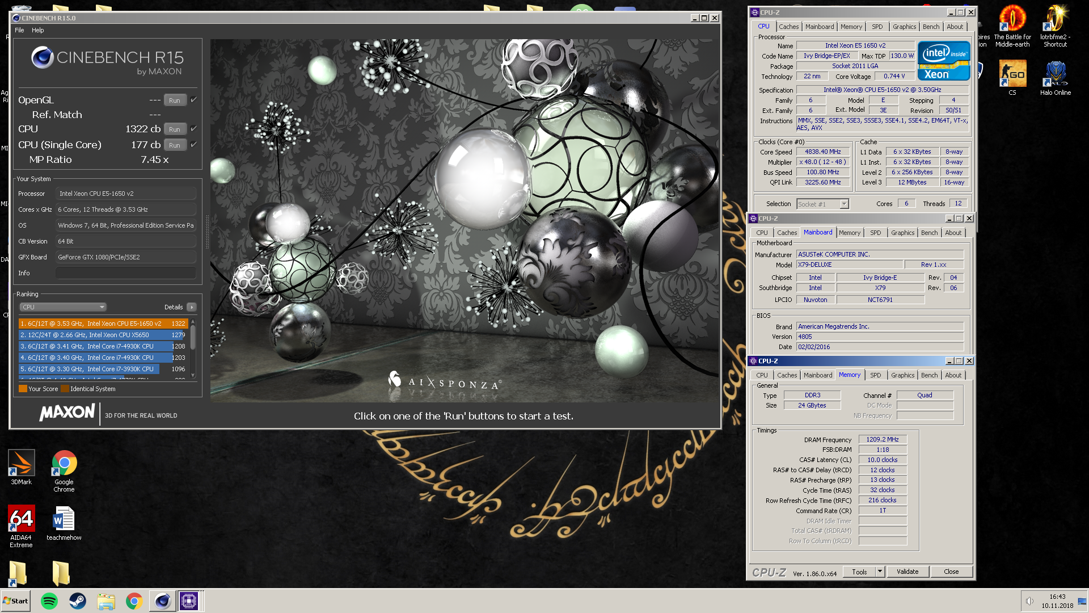Open Halo Online desktop icon
The image size is (1089, 613).
coord(1056,77)
